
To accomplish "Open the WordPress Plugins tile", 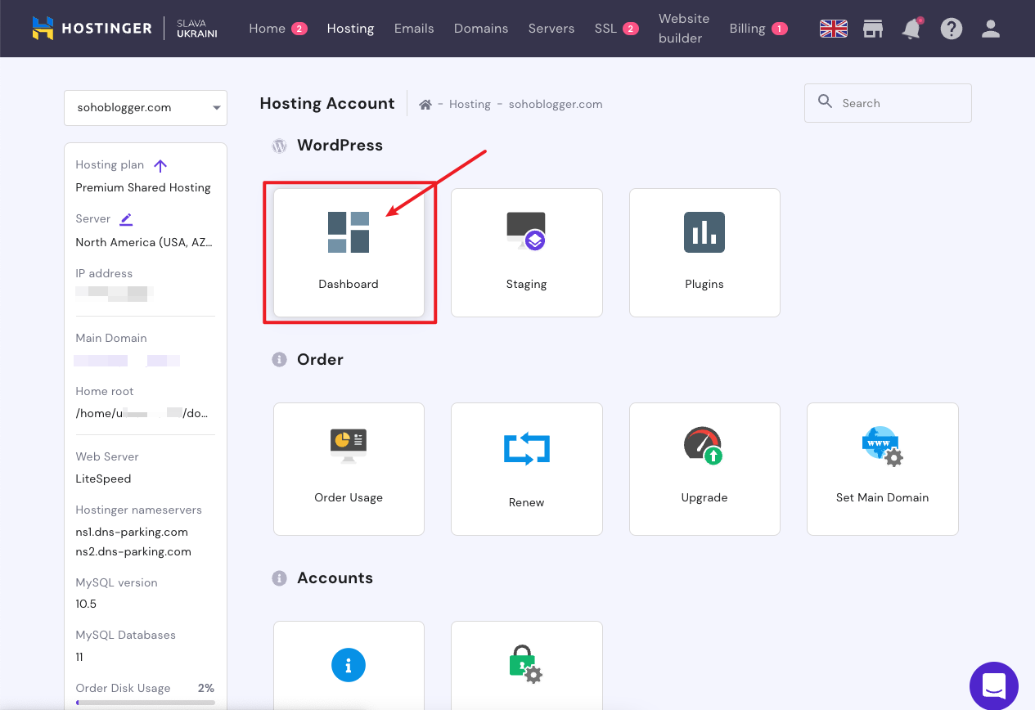I will pos(704,253).
